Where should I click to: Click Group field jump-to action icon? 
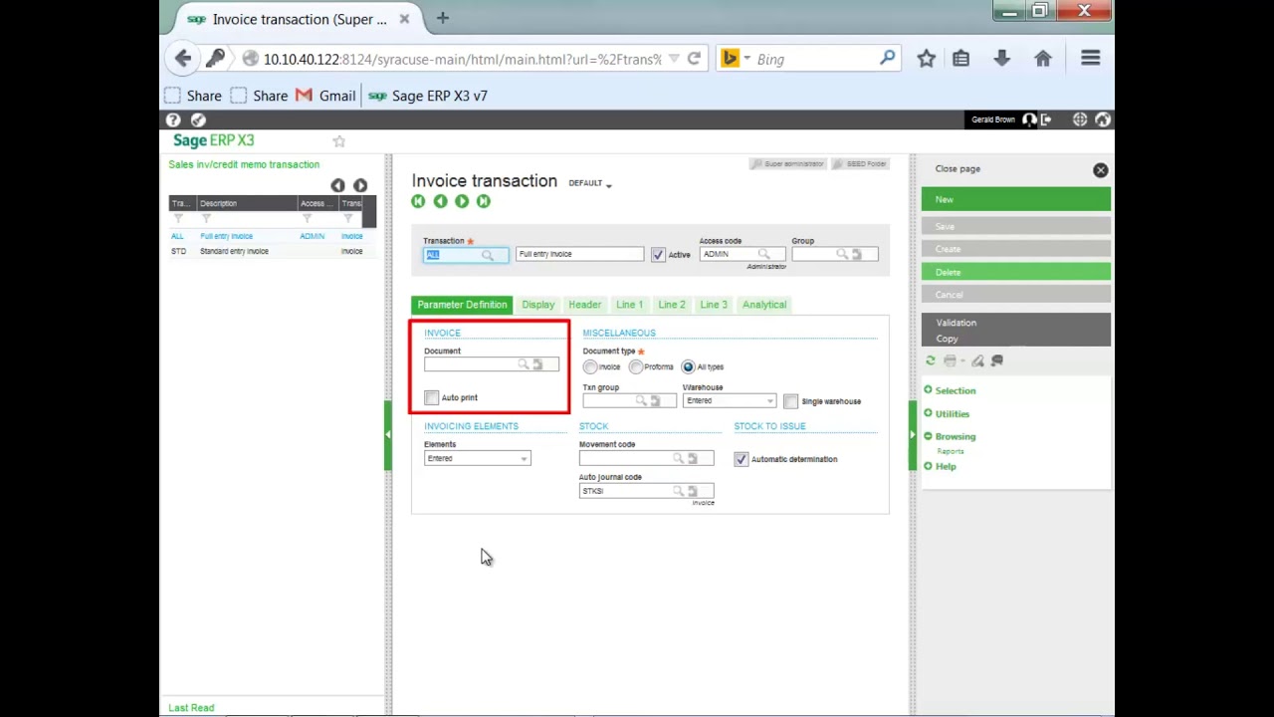coord(857,255)
